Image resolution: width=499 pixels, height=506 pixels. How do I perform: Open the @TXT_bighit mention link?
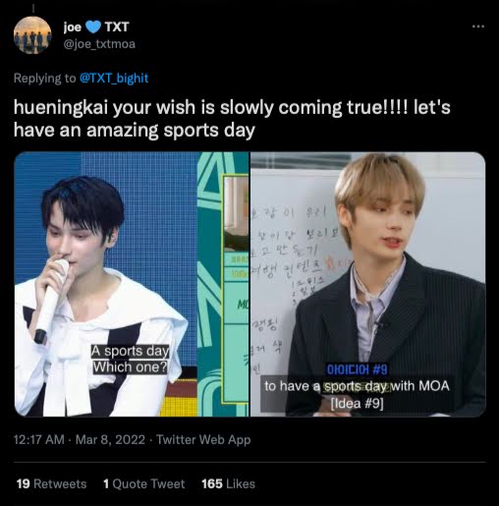click(114, 78)
